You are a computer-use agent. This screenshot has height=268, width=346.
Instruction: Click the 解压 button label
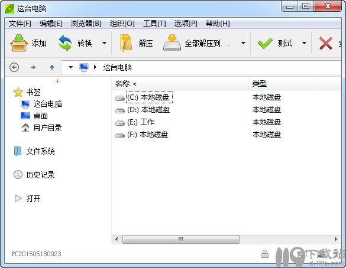(145, 43)
